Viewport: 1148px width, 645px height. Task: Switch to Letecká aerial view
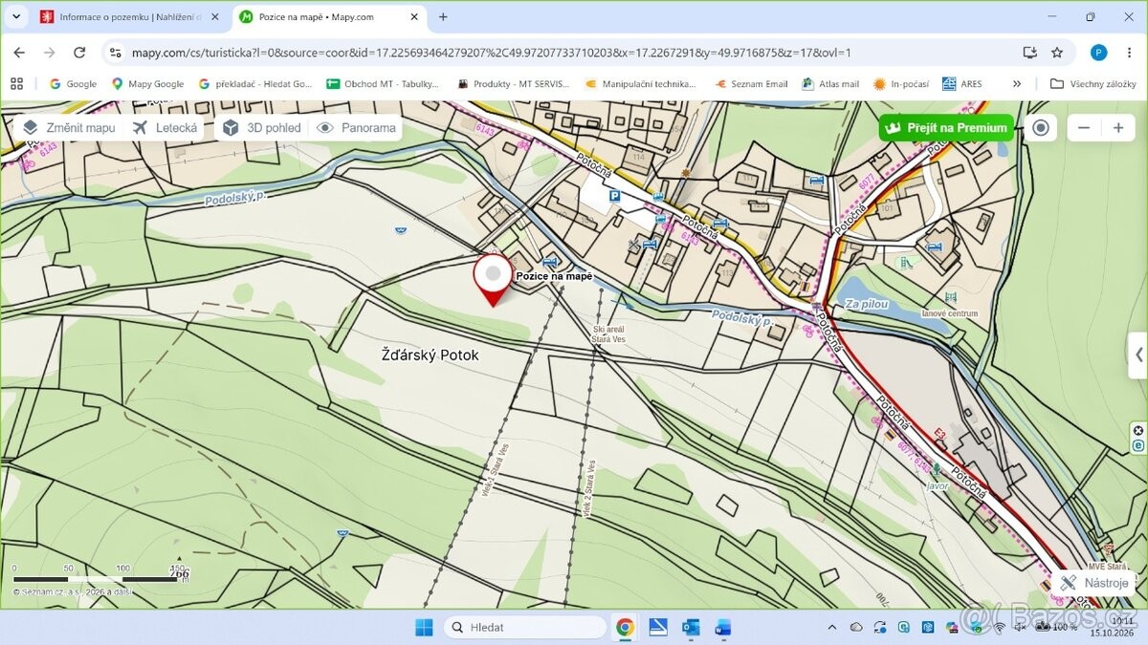(x=166, y=128)
